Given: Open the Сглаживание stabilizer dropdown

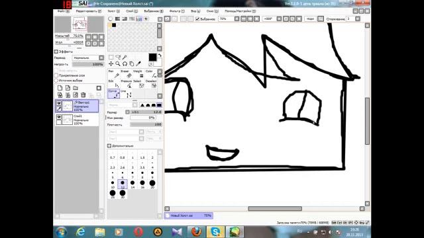Looking at the screenshot, I should tap(358, 19).
